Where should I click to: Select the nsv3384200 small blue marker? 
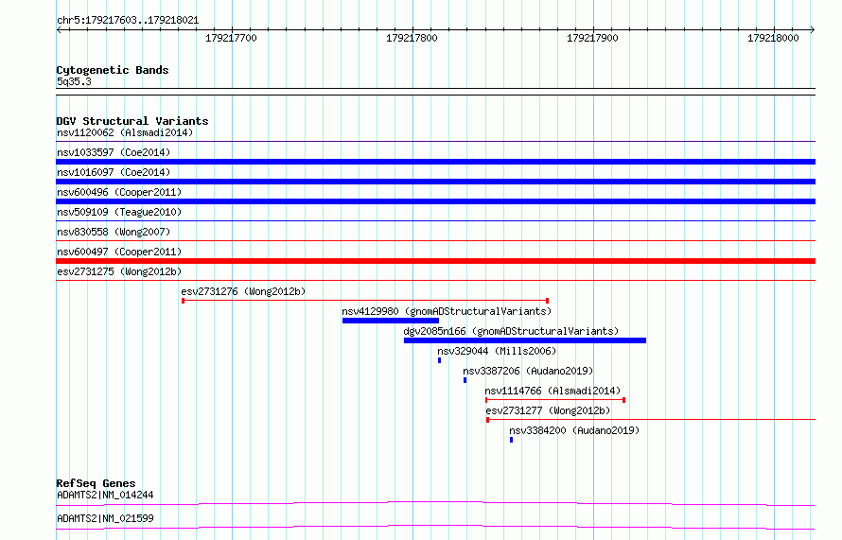[511, 440]
